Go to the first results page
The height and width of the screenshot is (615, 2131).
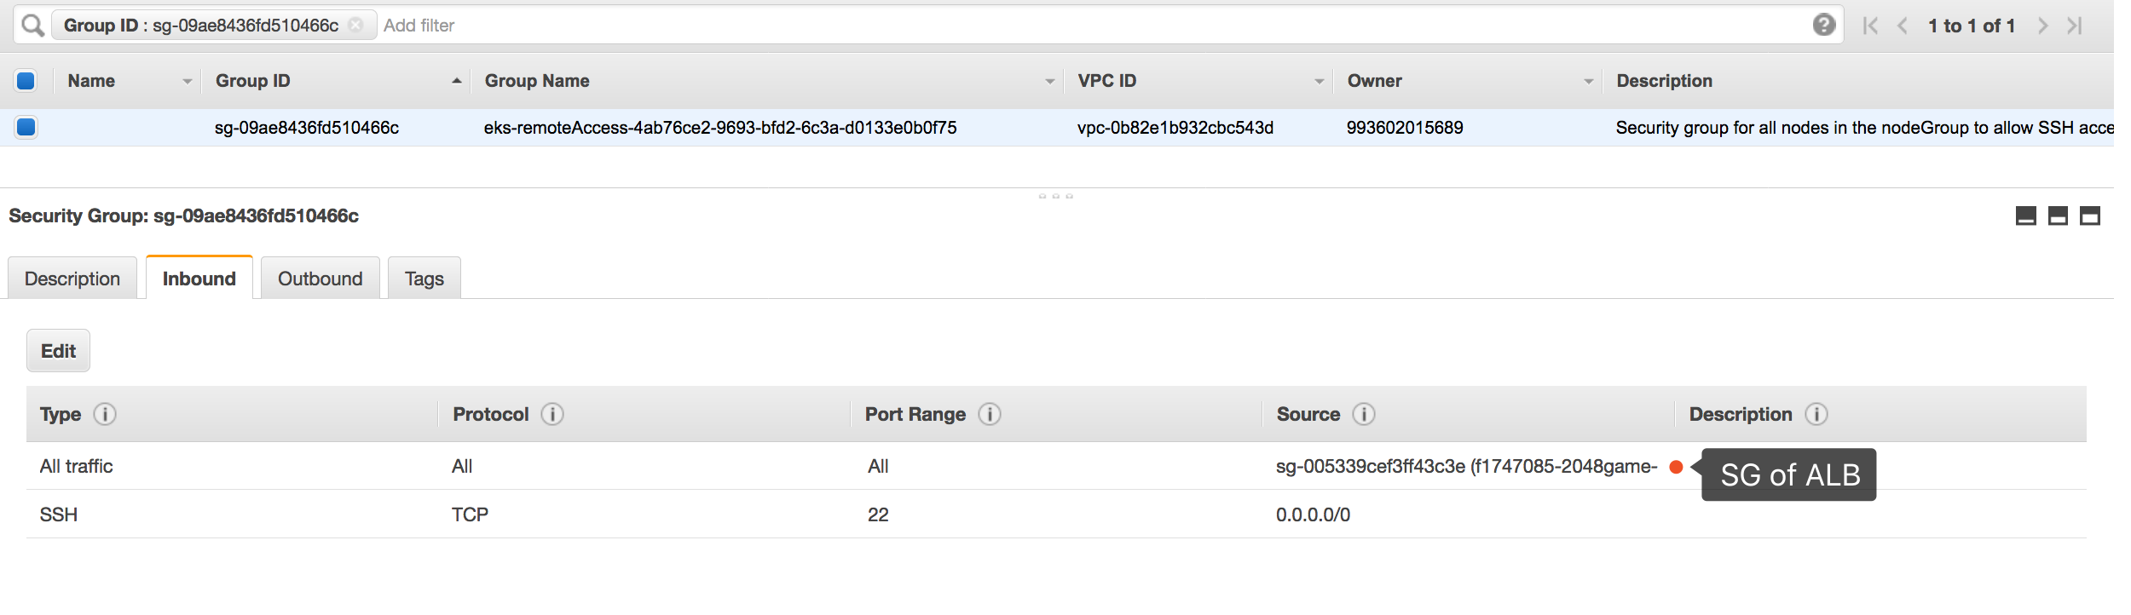[x=1870, y=26]
